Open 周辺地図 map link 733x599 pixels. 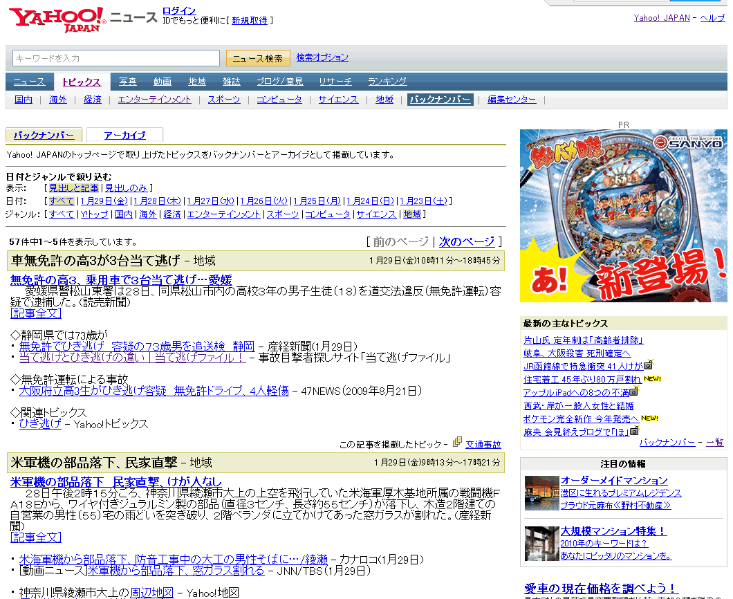(152, 593)
